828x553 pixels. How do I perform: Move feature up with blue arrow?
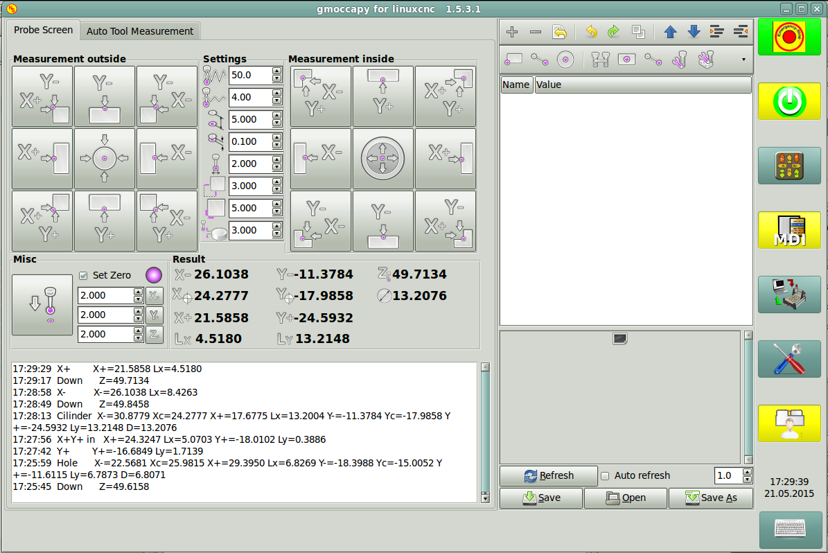click(670, 32)
